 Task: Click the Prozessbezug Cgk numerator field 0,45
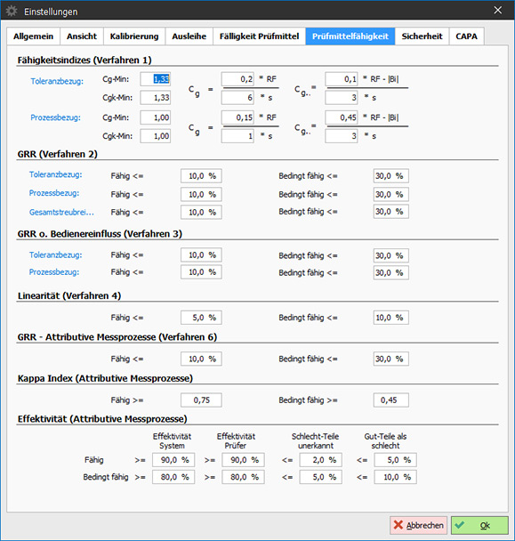pyautogui.click(x=342, y=117)
